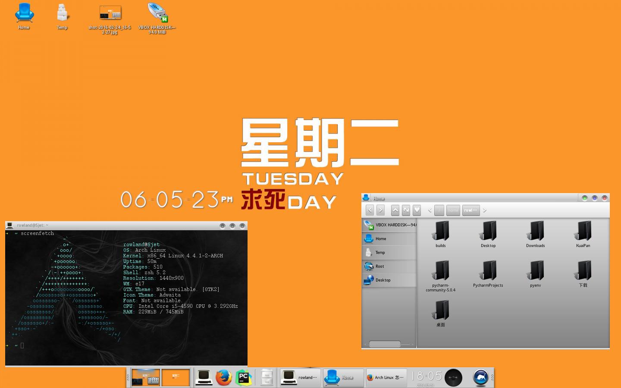Select the 下载 folder
This screenshot has height=388, width=621.
click(x=583, y=274)
